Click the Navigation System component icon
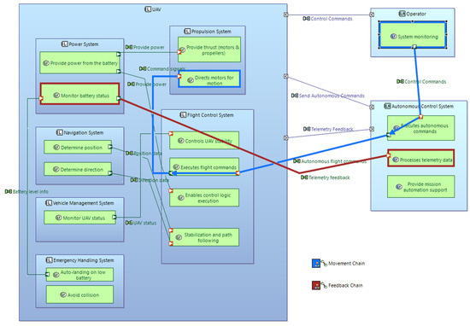Screen dimensions: 470x326 click(59, 132)
